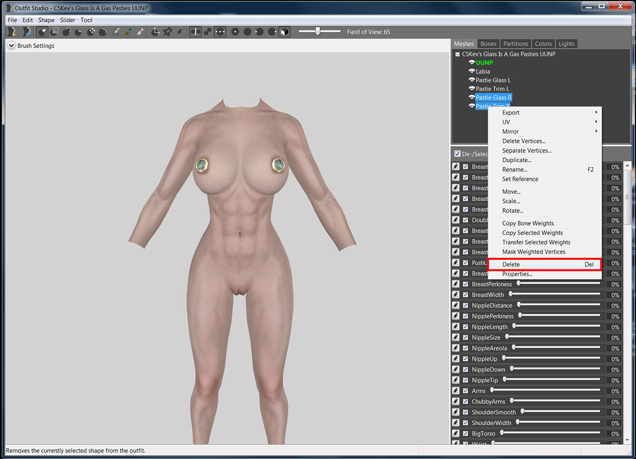This screenshot has height=459, width=636.
Task: Select the arrow selection tool in toolbar
Action: coord(43,32)
